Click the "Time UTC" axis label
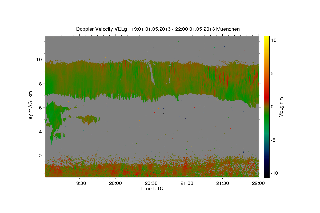Screen dimensions: 320x213 tap(152, 189)
